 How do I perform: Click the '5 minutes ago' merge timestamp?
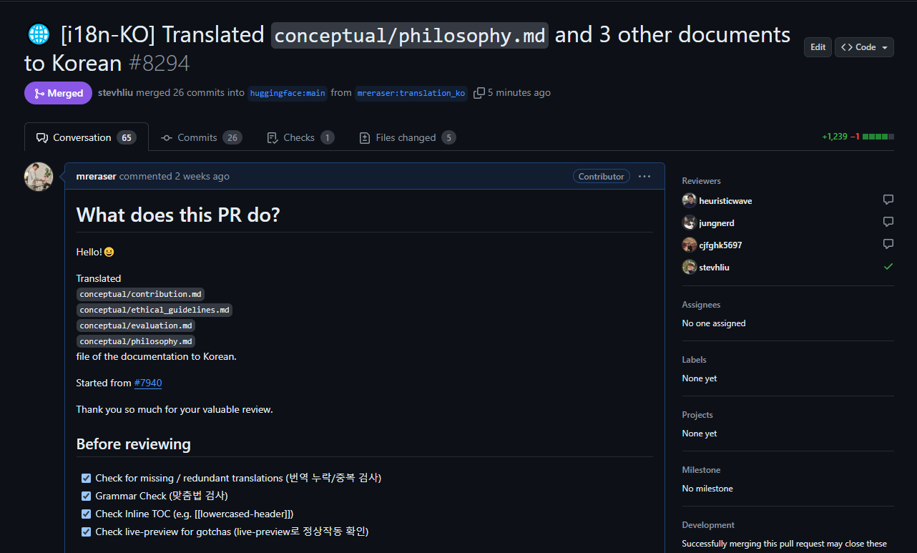(519, 93)
